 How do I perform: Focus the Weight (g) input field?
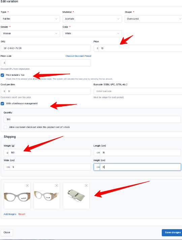[50, 152]
